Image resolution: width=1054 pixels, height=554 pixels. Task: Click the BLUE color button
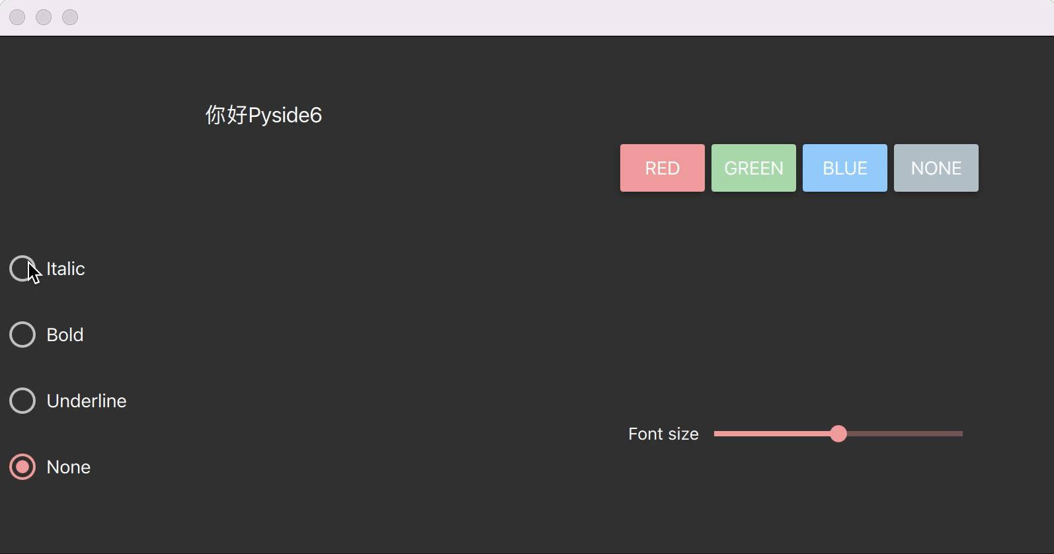click(844, 168)
